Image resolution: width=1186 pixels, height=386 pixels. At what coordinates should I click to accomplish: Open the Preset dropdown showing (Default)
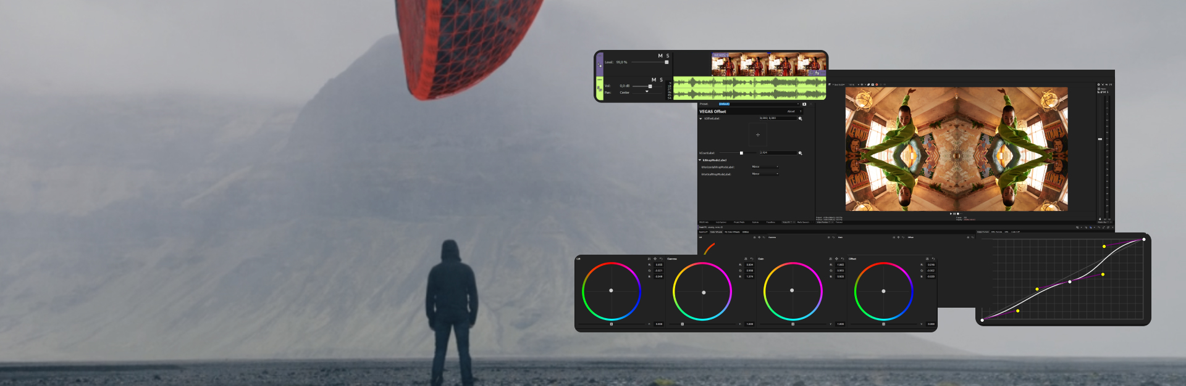tap(759, 104)
